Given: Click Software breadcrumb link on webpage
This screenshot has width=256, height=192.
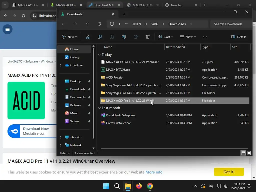Looking at the screenshot, I should (x=31, y=61).
